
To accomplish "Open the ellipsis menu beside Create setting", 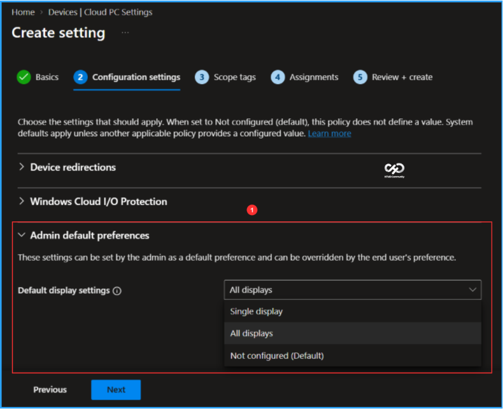I will (x=125, y=32).
